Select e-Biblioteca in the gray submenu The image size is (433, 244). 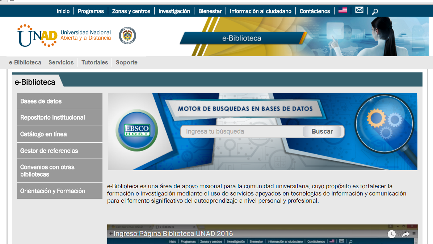tap(25, 62)
